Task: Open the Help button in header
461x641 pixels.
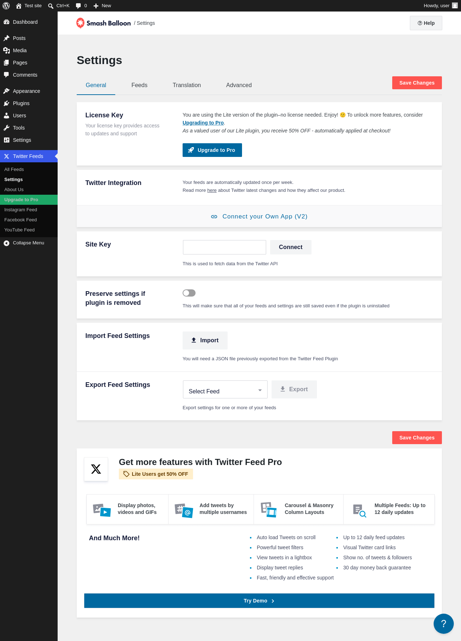Action: pos(426,23)
